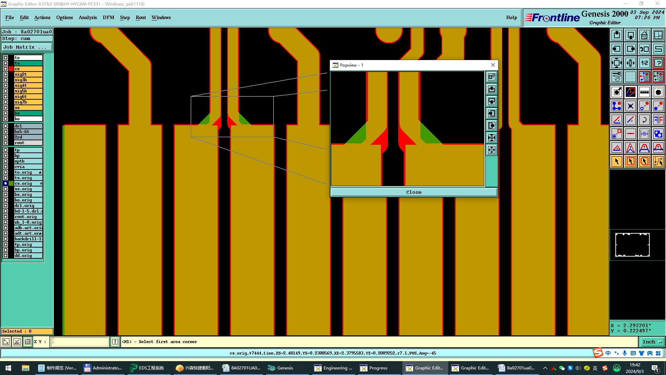Open the Analysis menu
Image resolution: width=666 pixels, height=375 pixels.
(87, 17)
